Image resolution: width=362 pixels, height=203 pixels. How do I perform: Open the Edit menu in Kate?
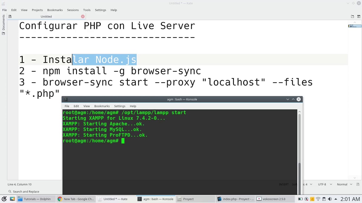pyautogui.click(x=14, y=10)
